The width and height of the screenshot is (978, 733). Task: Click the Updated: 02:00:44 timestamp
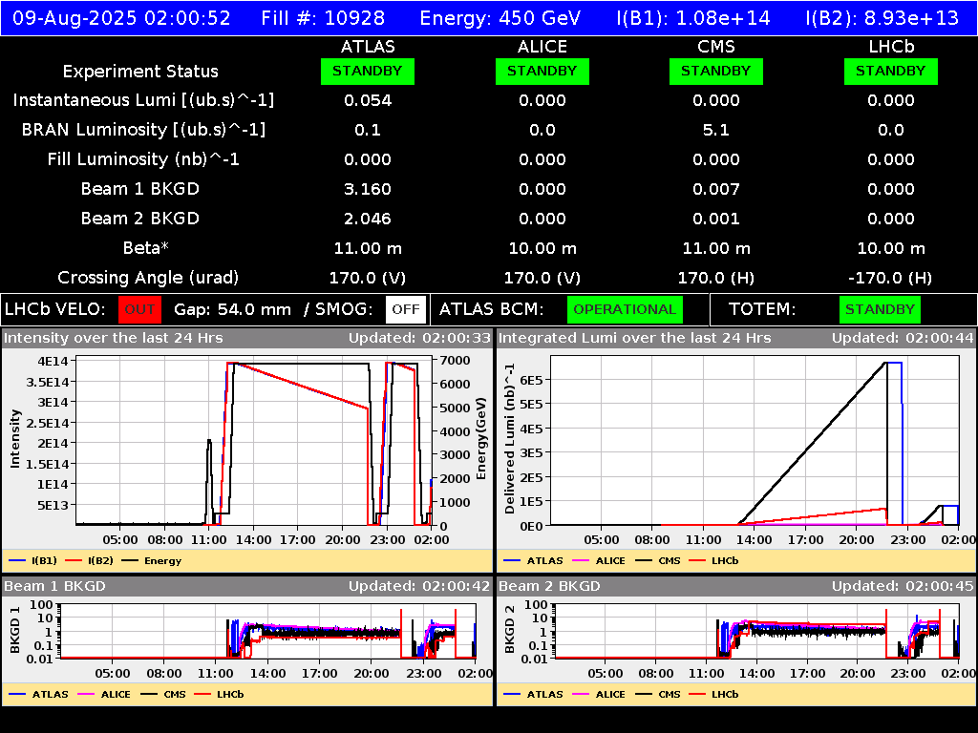point(903,338)
